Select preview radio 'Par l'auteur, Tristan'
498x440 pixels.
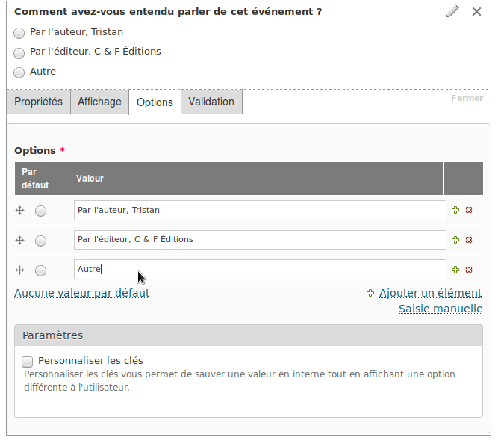(19, 33)
